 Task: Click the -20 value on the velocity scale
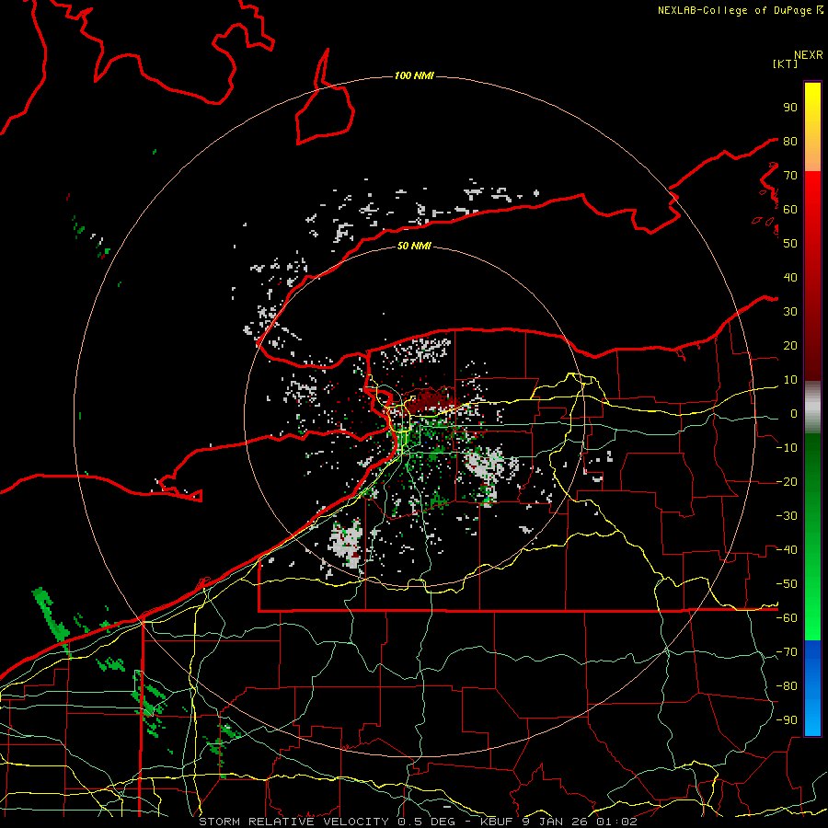(787, 481)
